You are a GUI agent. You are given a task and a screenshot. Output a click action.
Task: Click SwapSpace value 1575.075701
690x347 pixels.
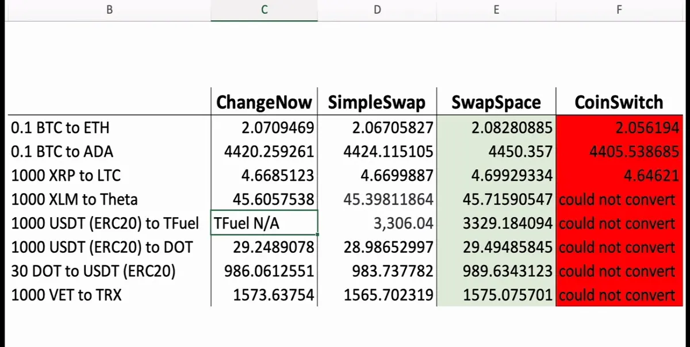click(496, 295)
